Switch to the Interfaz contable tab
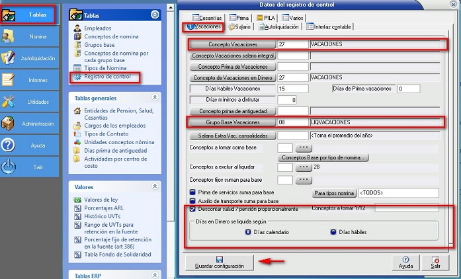This screenshot has width=461, height=279. tap(329, 27)
